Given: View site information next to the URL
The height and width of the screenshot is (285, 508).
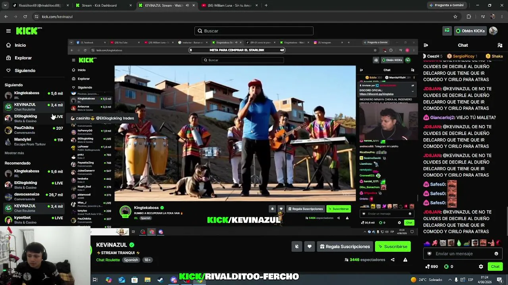Looking at the screenshot, I should pyautogui.click(x=37, y=17).
